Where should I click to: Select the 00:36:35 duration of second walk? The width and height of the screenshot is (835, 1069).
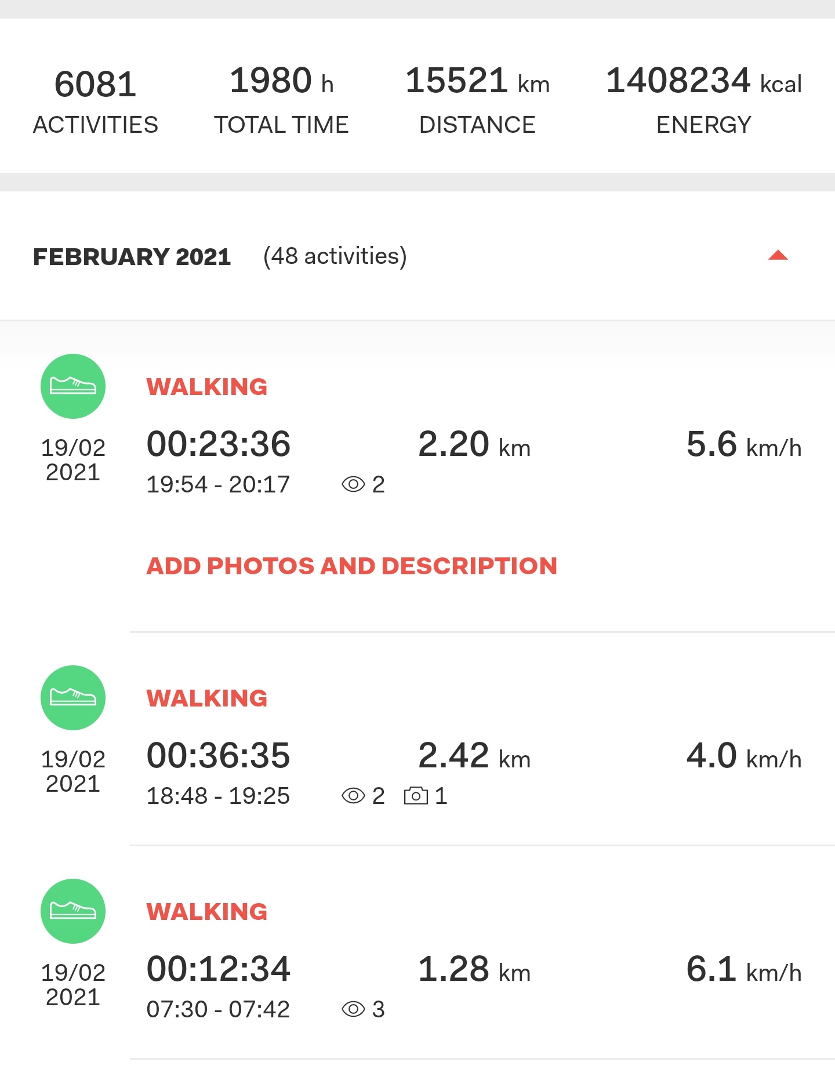click(x=219, y=755)
